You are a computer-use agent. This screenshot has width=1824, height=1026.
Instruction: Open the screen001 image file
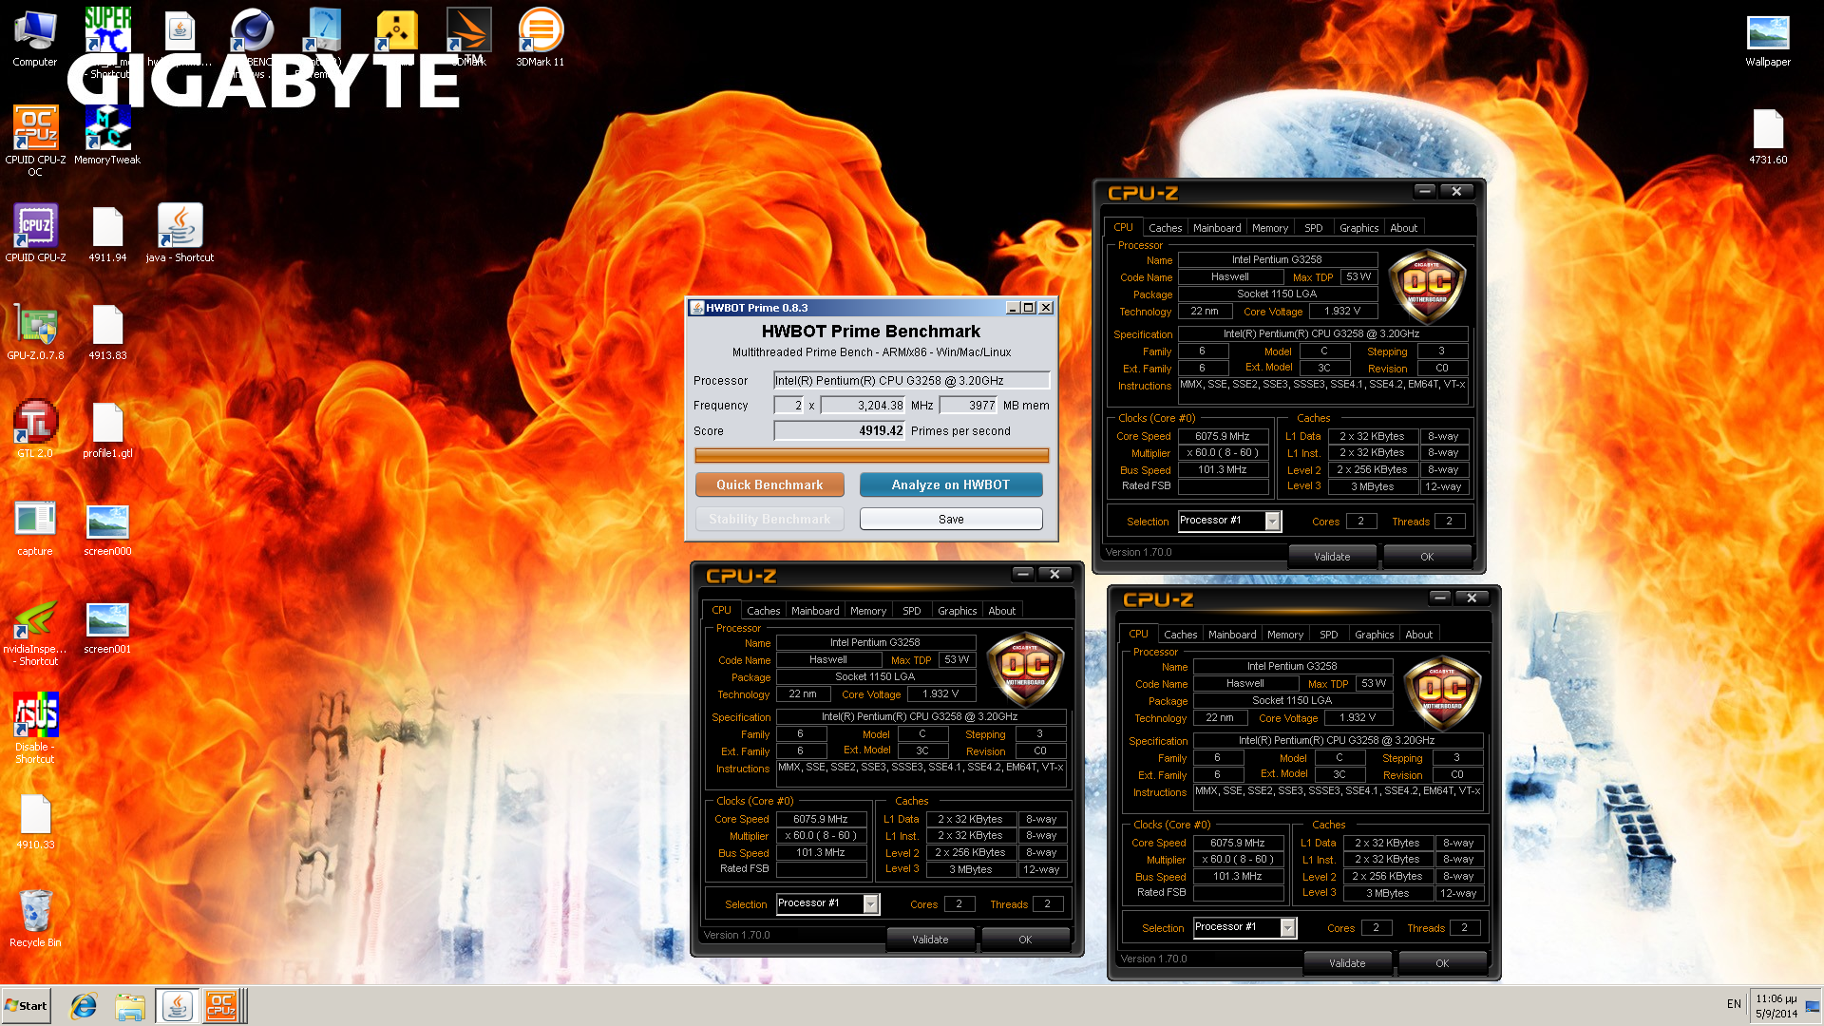(107, 627)
